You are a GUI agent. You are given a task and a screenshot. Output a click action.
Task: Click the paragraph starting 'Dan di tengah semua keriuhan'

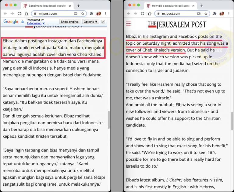point(53,126)
